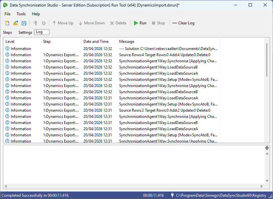
Task: Open the File menu
Action: point(7,14)
